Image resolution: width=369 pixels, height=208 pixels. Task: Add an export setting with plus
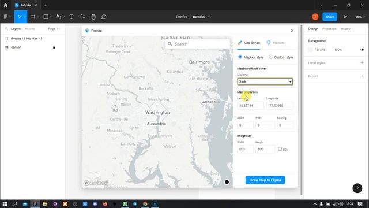(x=362, y=76)
